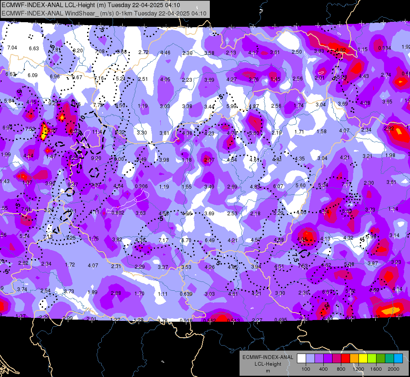Viewport: 410px width, 377px height.
Task: Click the wind shear value '6.70'
Action: click(186, 240)
